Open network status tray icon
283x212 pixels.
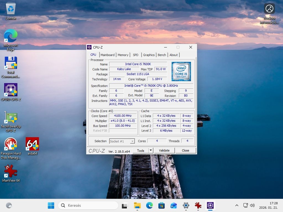pos(245,205)
